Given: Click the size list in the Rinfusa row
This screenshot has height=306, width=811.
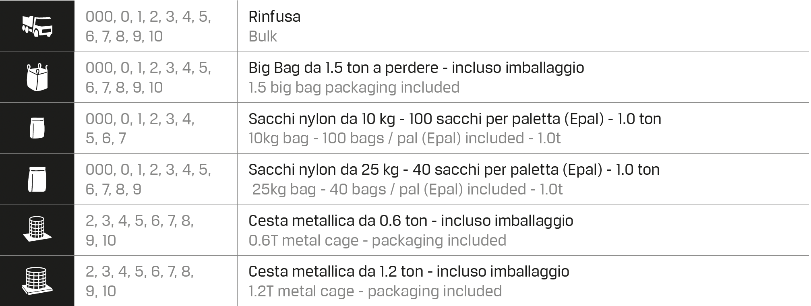Looking at the screenshot, I should tap(148, 26).
